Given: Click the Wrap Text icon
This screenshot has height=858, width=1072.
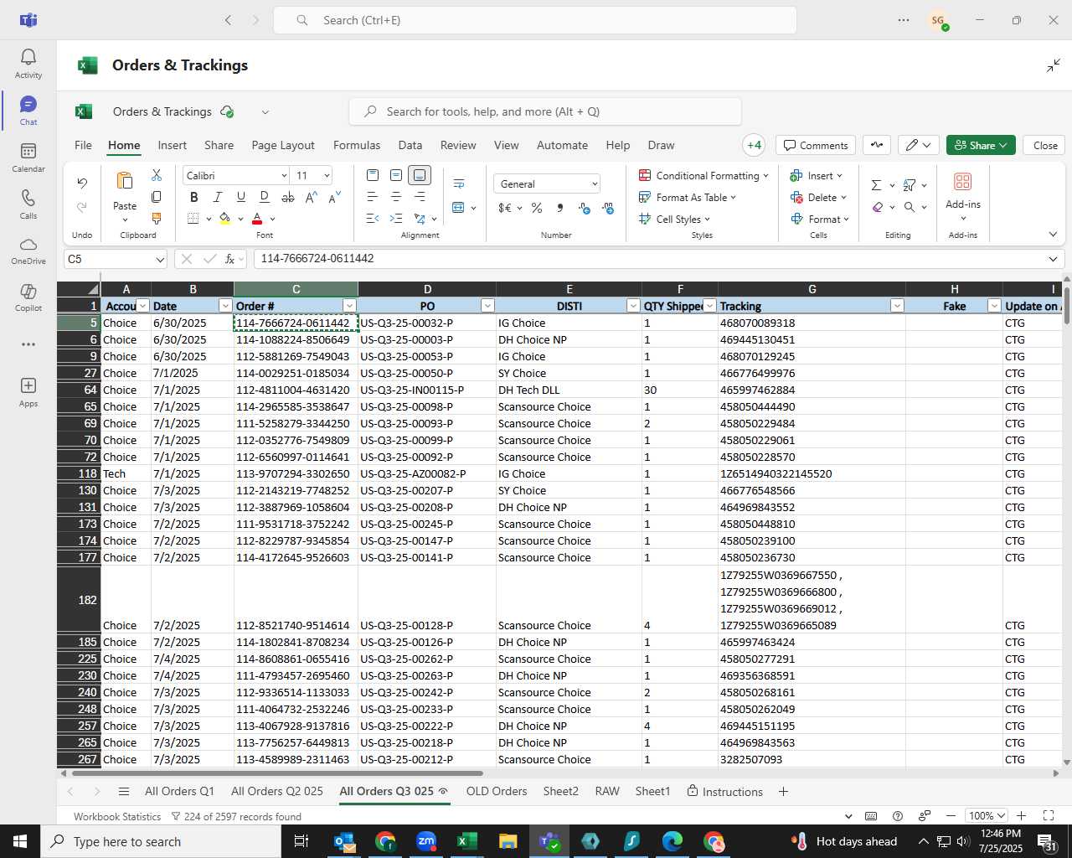Looking at the screenshot, I should click(x=459, y=183).
